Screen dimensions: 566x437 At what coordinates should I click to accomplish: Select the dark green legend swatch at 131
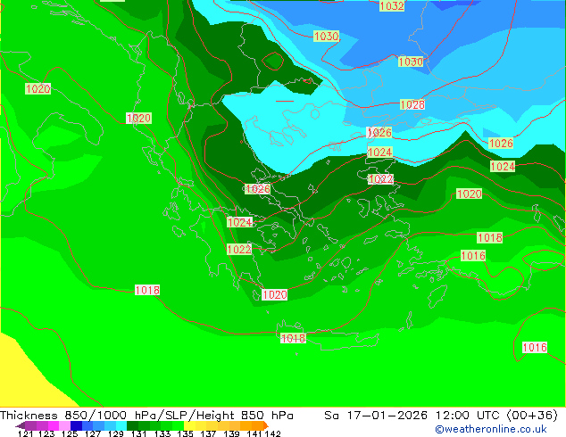coord(132,425)
